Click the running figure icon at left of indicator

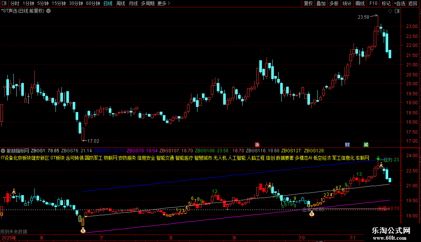[x=14, y=191]
